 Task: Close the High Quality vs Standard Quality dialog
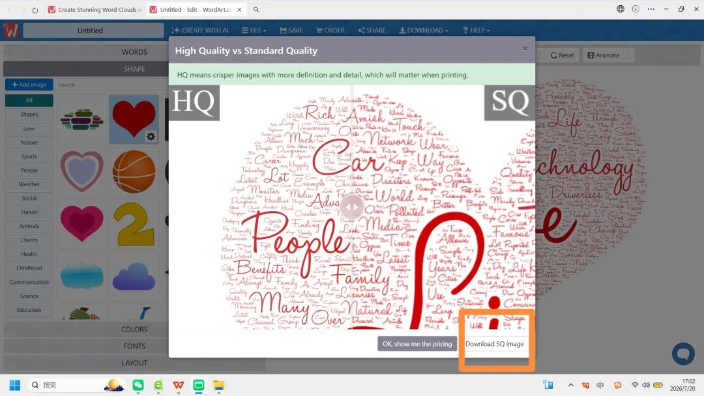click(x=525, y=48)
